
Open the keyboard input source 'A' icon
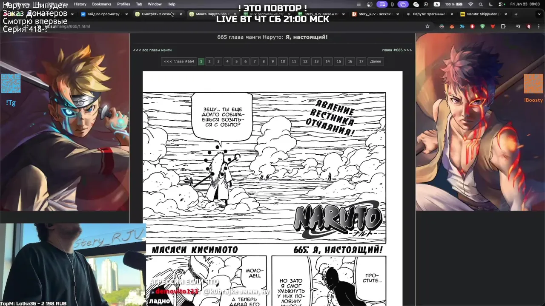(437, 4)
